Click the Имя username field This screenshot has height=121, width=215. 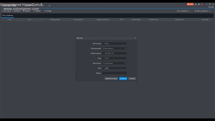click(114, 68)
